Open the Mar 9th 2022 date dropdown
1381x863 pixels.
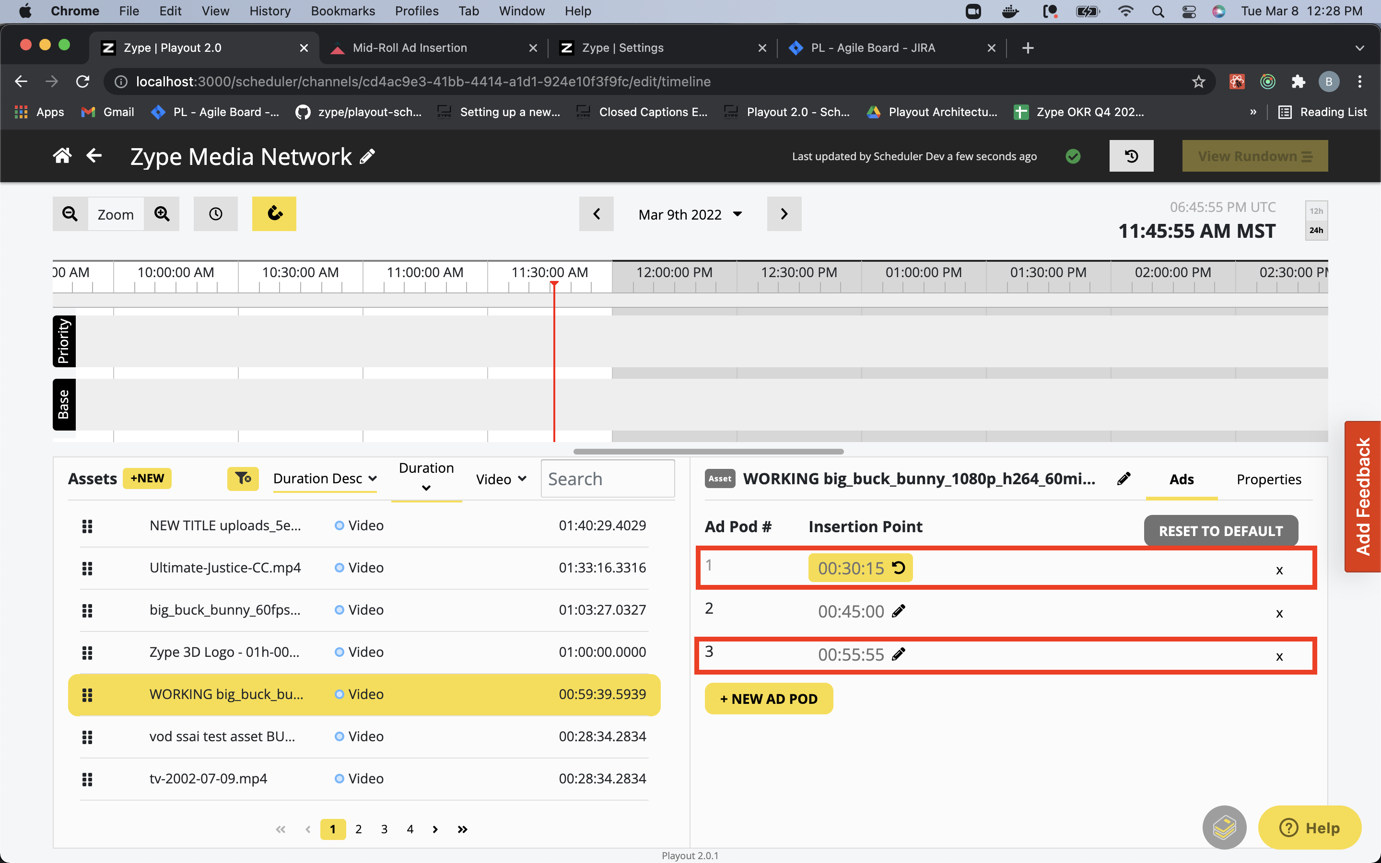tap(690, 215)
